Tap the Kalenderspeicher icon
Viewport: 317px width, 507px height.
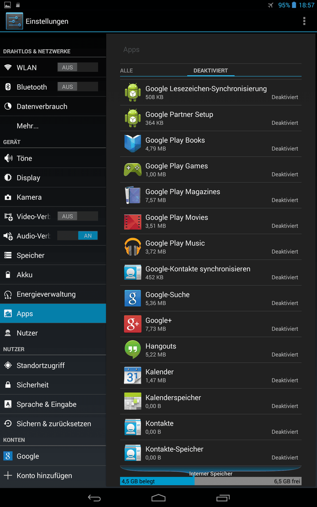(x=132, y=401)
